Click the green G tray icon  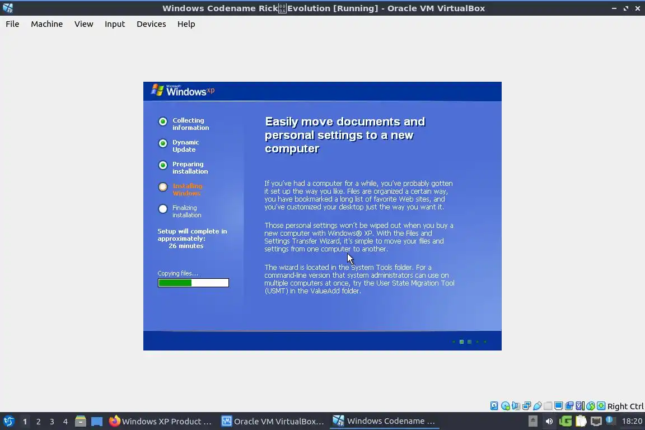(x=565, y=421)
